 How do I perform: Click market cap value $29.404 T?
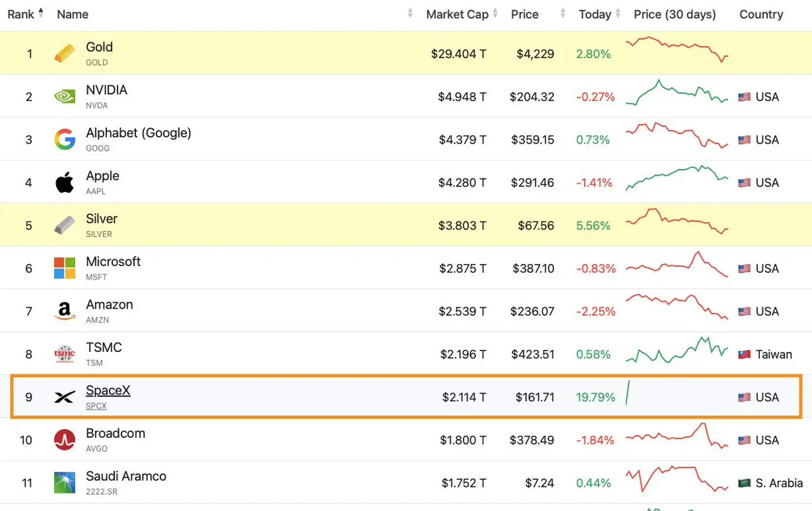point(459,54)
